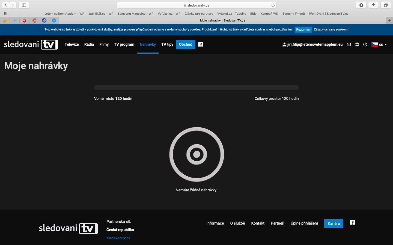This screenshot has width=393, height=245.
Task: Open Safari downloads icon
Action: (x=361, y=5)
